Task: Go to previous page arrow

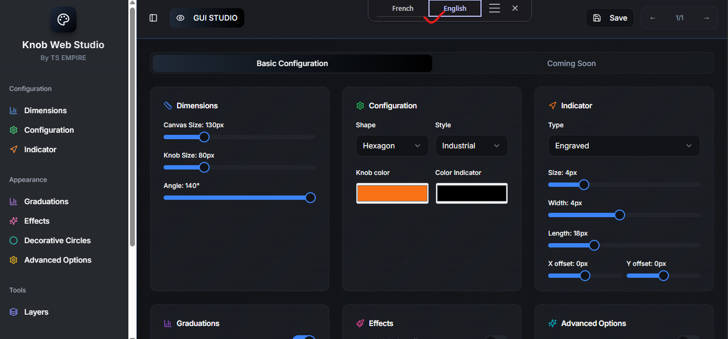Action: (x=653, y=18)
